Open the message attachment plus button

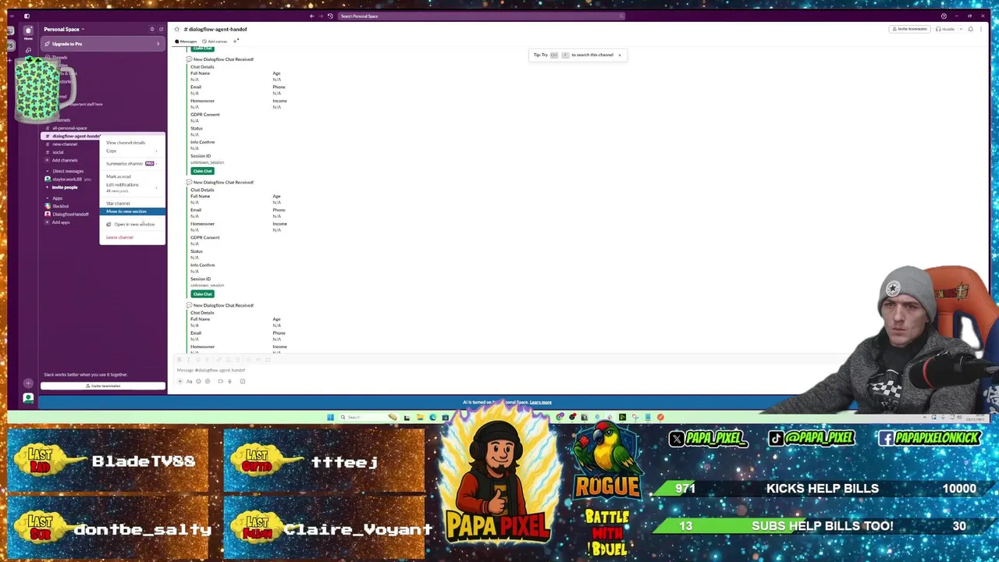(180, 381)
